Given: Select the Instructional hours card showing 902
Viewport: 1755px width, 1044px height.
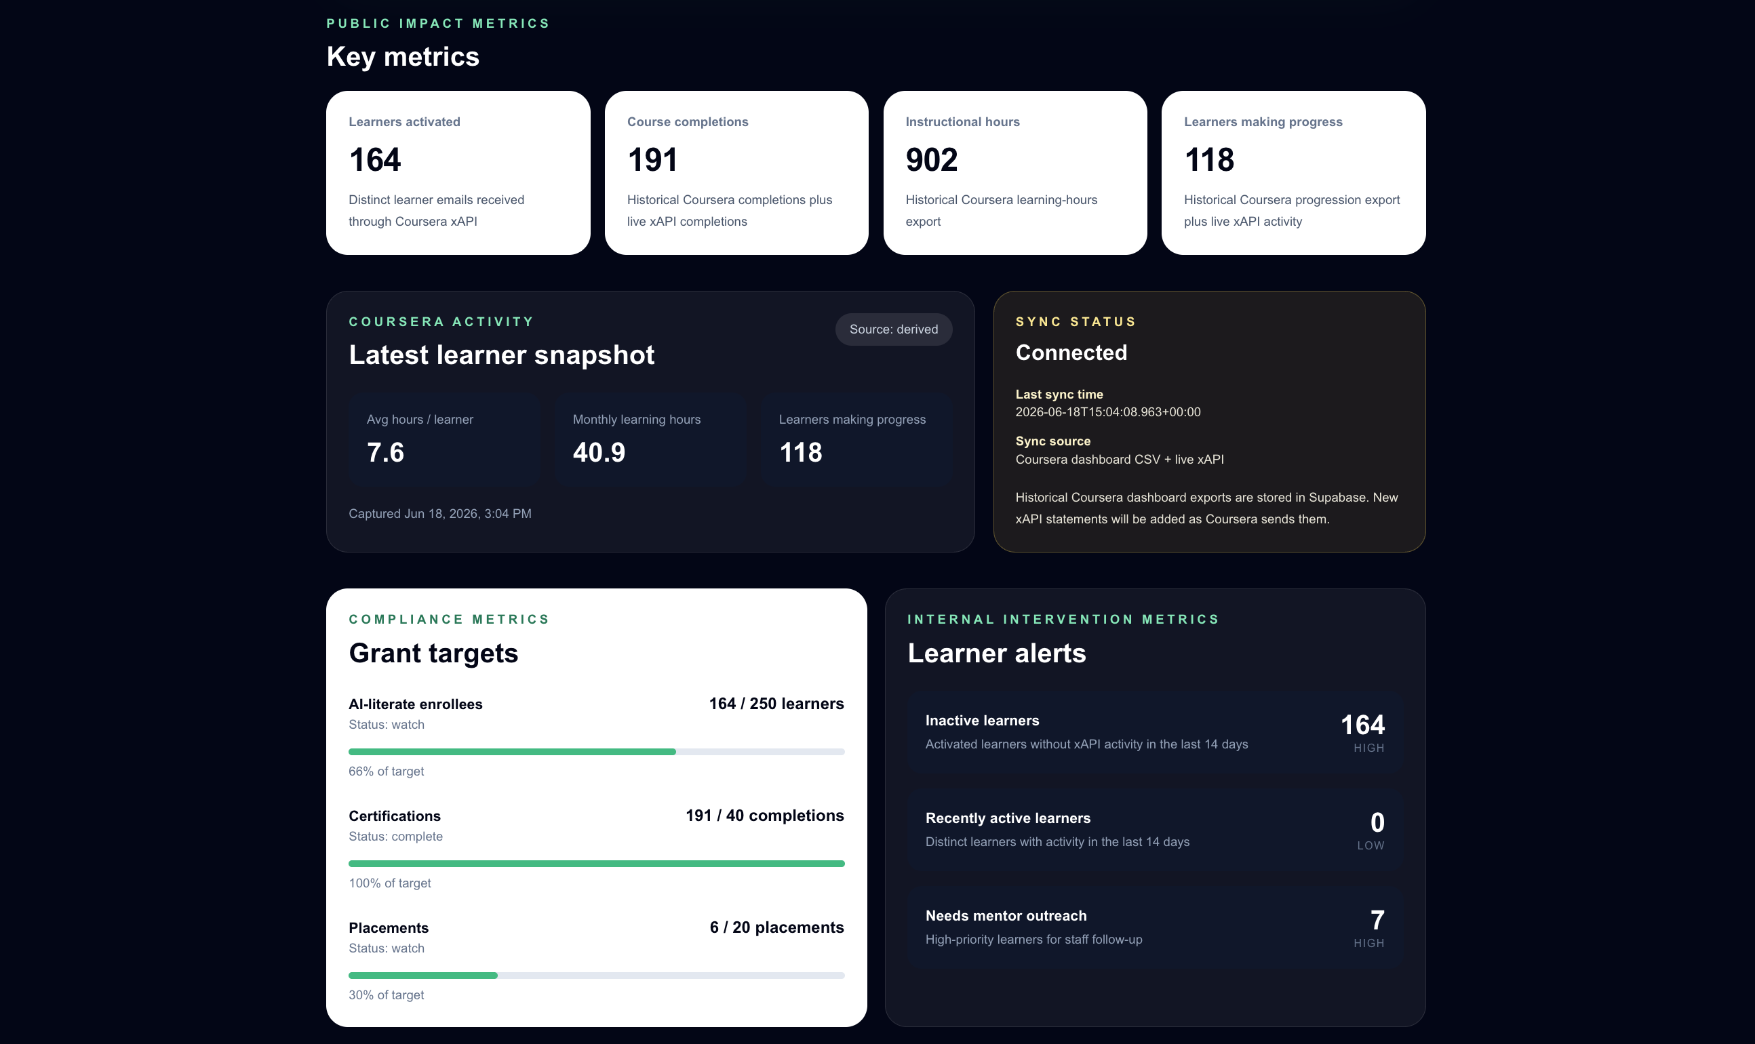Looking at the screenshot, I should pos(1014,172).
